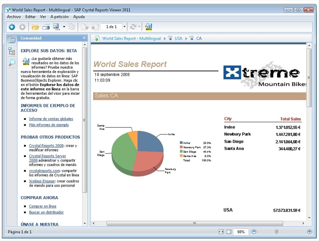Viewport: 319px width, 241px height.
Task: Select the 'San Diego' city row
Action: pos(262,142)
